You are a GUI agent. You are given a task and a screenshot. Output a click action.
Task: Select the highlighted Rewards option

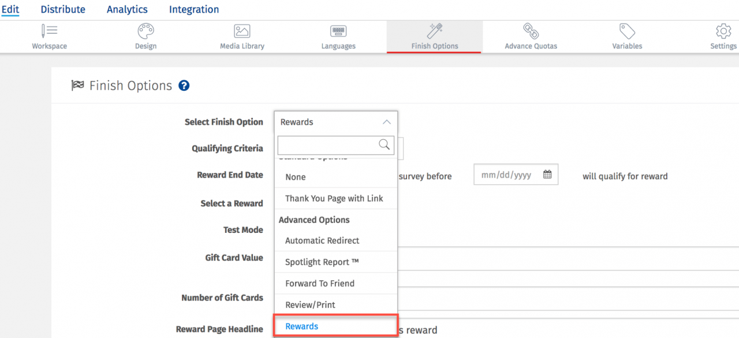pyautogui.click(x=301, y=326)
